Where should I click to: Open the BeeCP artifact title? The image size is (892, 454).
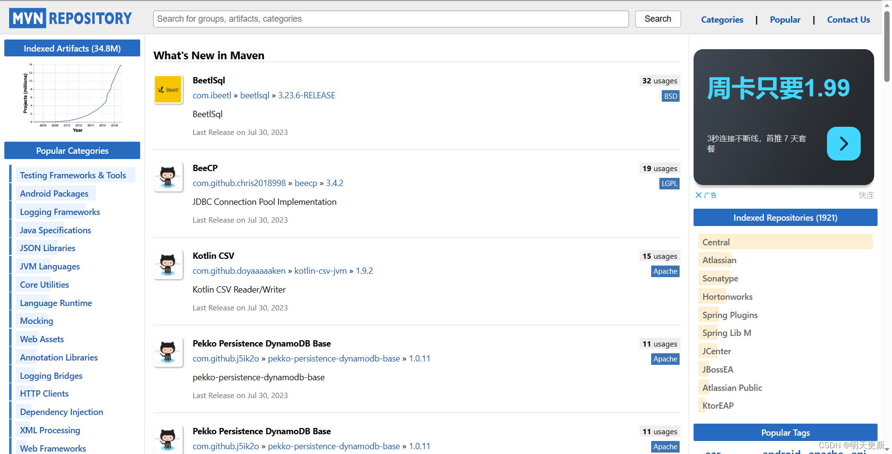[x=205, y=168]
